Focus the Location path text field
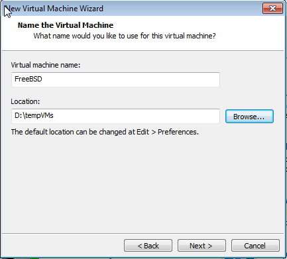The image size is (287, 259). tap(115, 116)
